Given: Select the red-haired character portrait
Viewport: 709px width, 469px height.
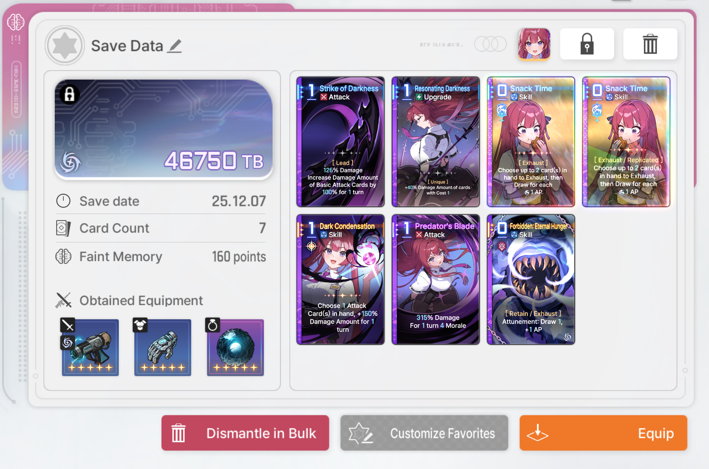Looking at the screenshot, I should click(534, 44).
